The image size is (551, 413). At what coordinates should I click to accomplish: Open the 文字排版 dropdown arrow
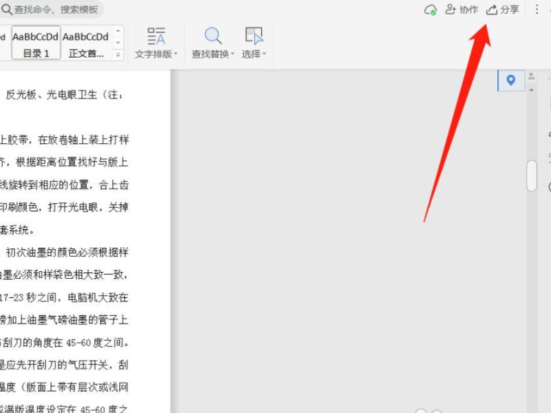coord(176,54)
